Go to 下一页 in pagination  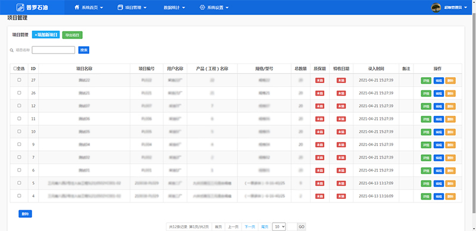click(x=250, y=227)
